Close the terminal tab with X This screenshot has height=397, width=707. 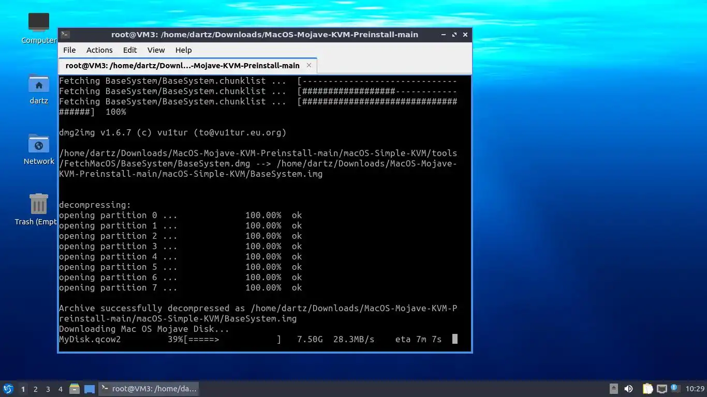click(309, 65)
